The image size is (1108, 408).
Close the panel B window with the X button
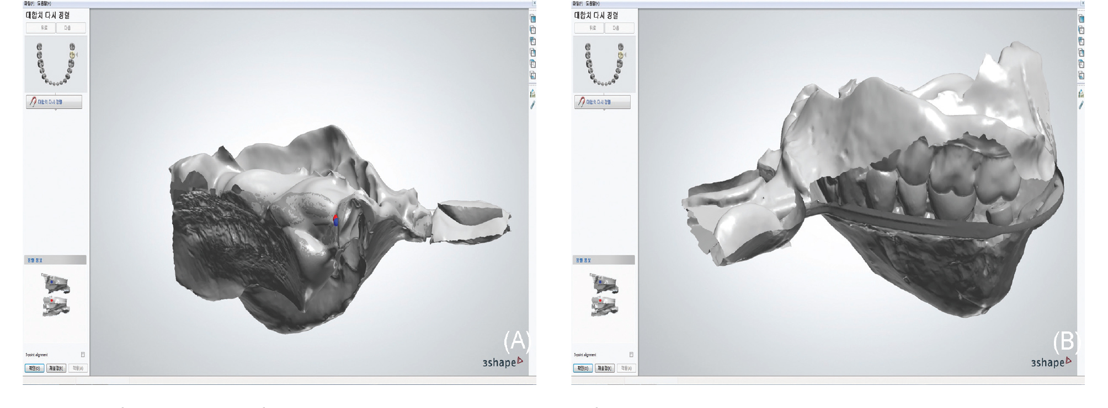[x=1083, y=3]
